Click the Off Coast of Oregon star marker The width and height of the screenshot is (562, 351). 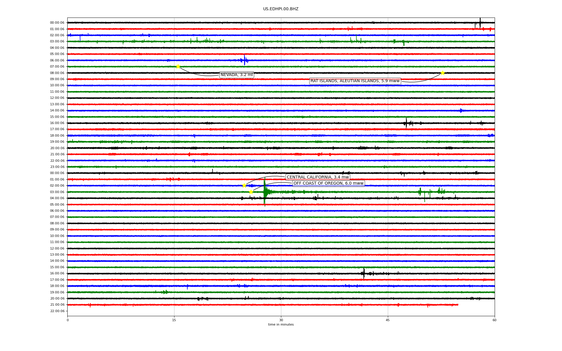click(x=251, y=192)
